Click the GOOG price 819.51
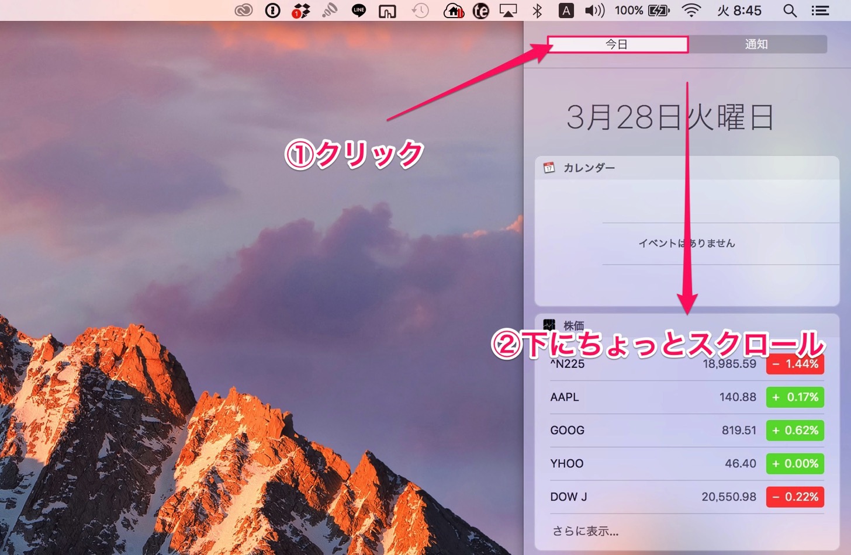 point(739,431)
